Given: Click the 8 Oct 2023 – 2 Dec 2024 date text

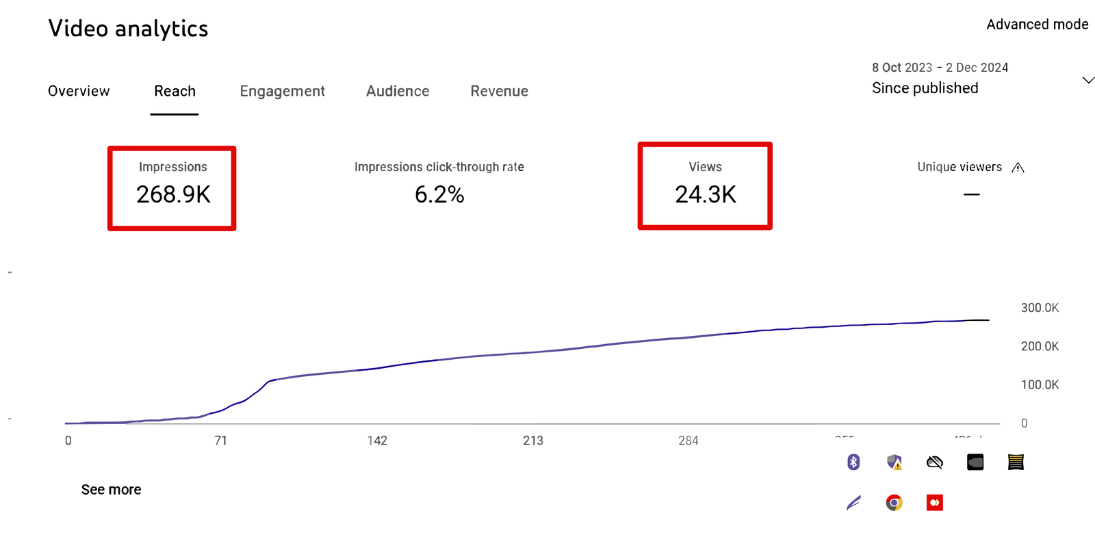Looking at the screenshot, I should click(x=940, y=68).
